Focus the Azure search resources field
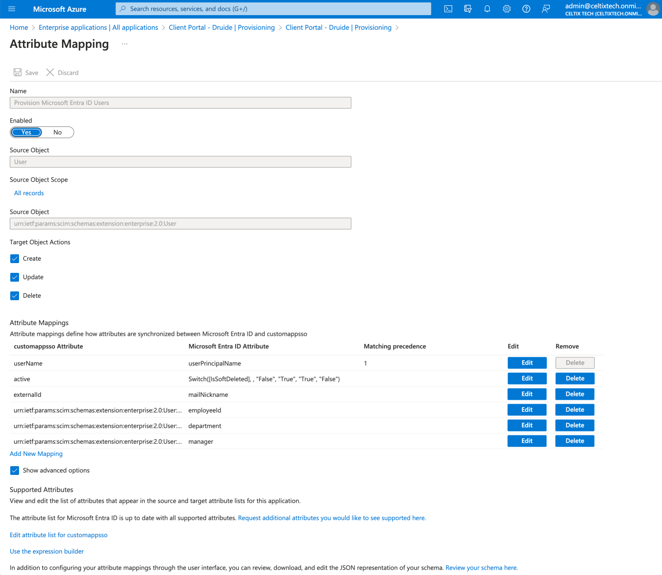This screenshot has width=662, height=575. pos(273,9)
